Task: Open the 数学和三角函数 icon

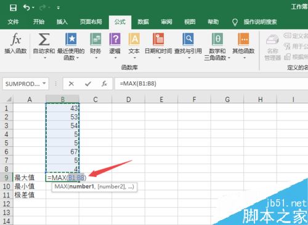Action: coord(217,39)
